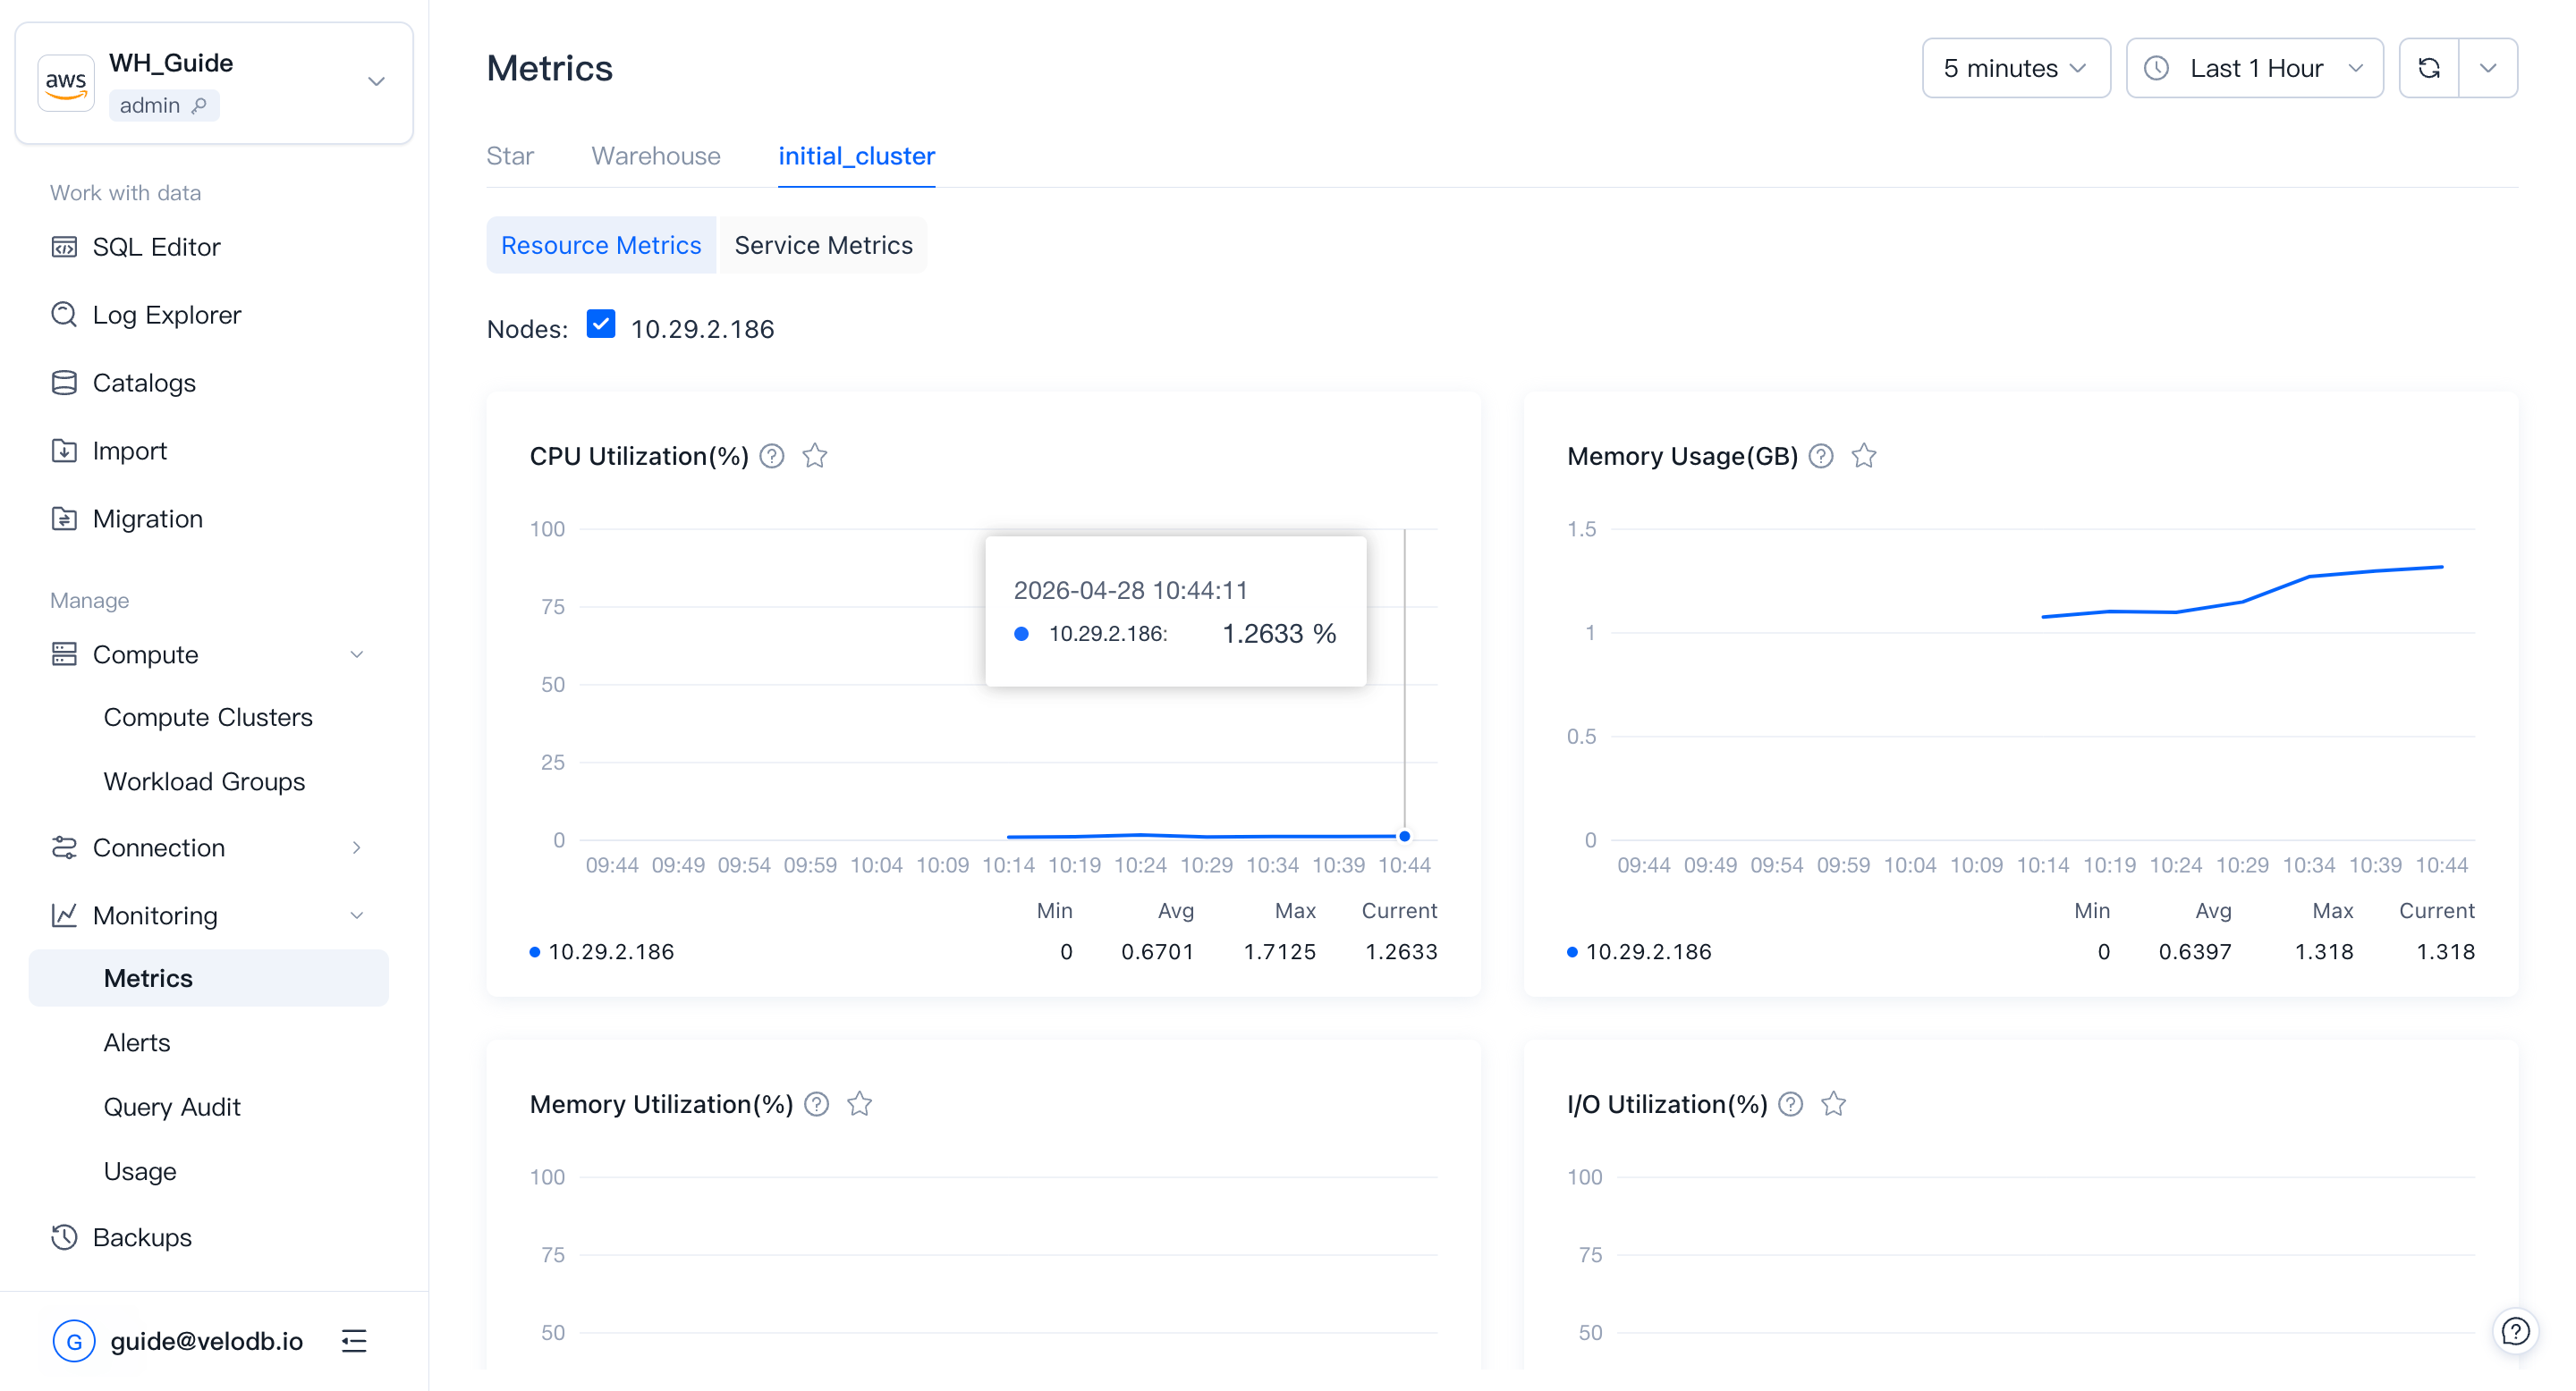The height and width of the screenshot is (1391, 2576).
Task: Open the Migration section
Action: click(x=148, y=518)
